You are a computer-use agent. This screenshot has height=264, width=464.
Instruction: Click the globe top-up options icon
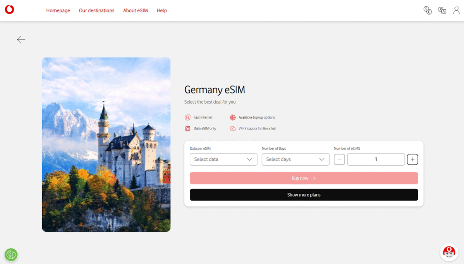(x=232, y=117)
